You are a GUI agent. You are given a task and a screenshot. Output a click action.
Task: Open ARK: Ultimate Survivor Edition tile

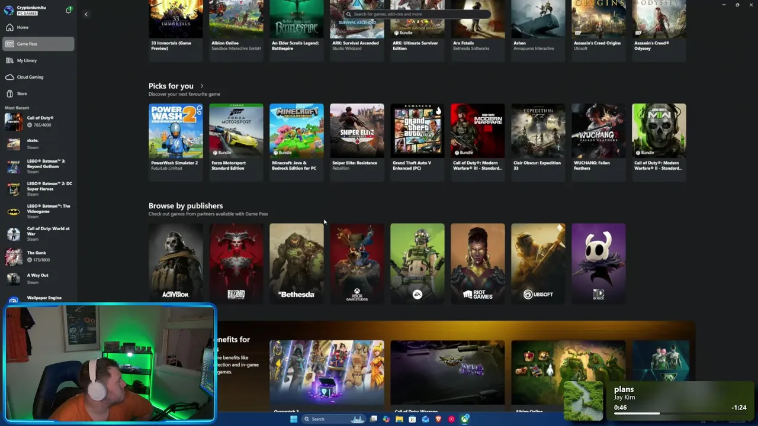pyautogui.click(x=417, y=31)
